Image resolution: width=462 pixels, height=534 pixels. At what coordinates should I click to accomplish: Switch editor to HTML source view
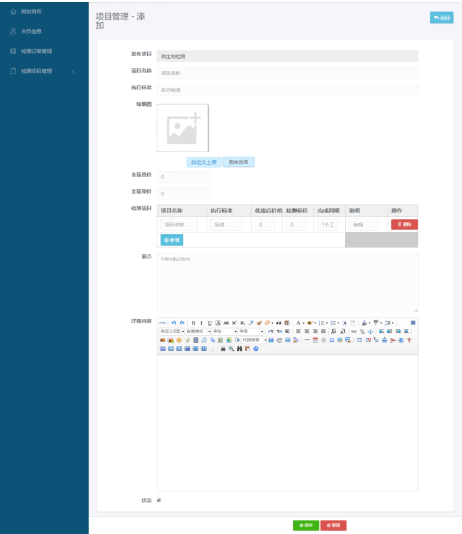(x=162, y=323)
